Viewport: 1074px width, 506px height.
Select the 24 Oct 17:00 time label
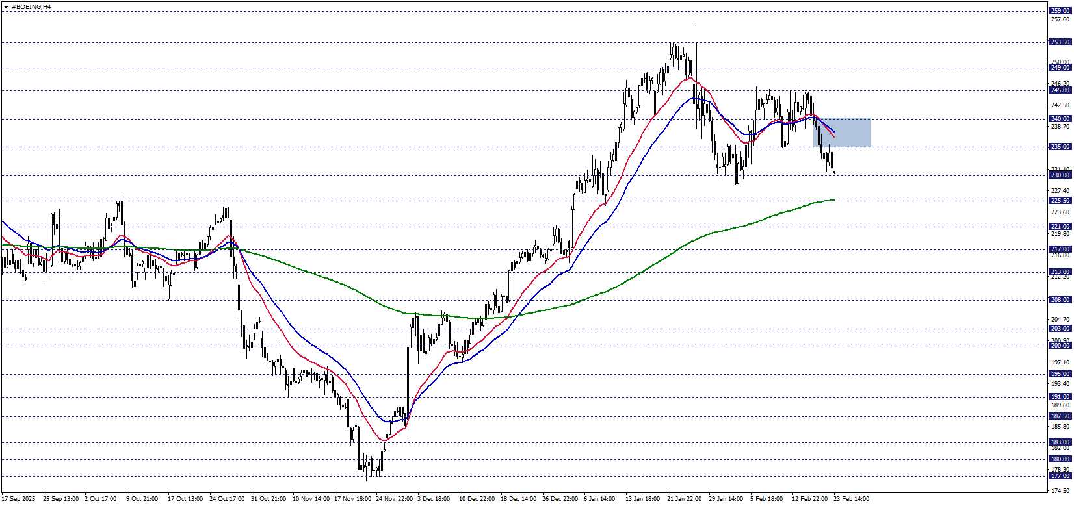tap(227, 499)
